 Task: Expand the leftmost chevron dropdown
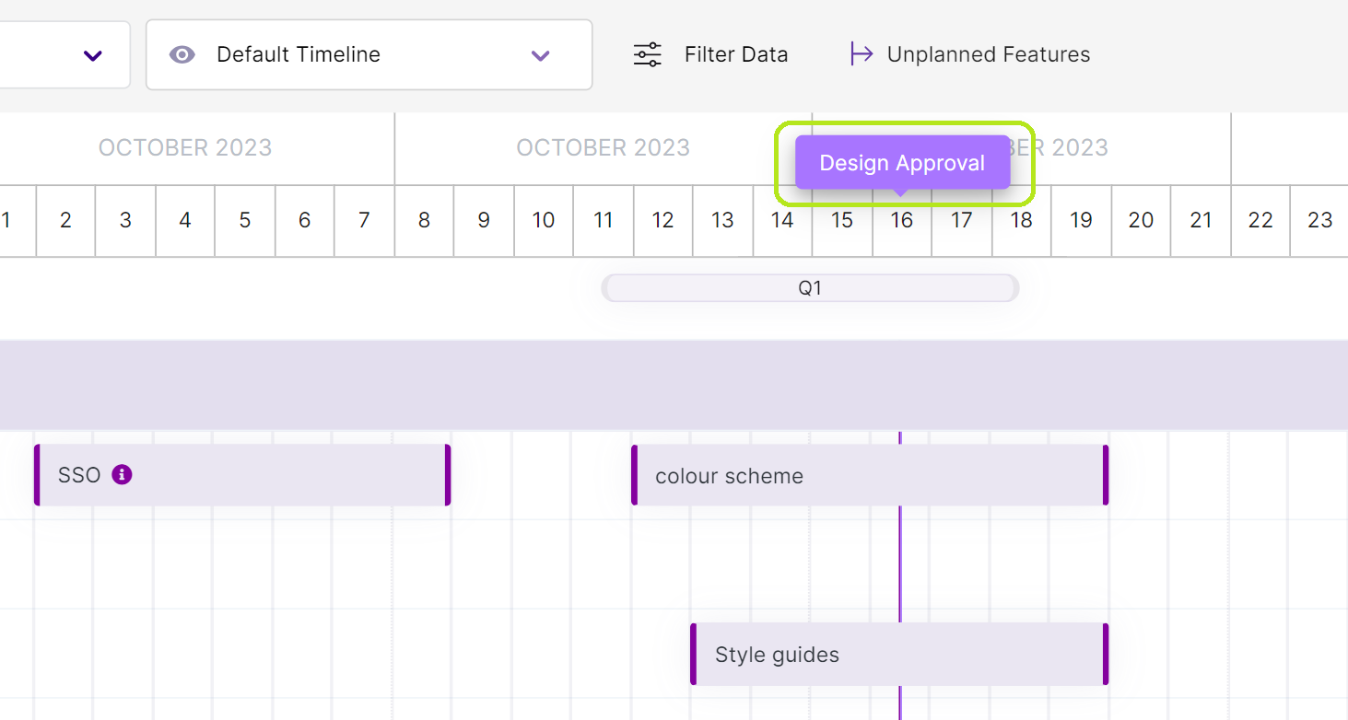pyautogui.click(x=91, y=54)
